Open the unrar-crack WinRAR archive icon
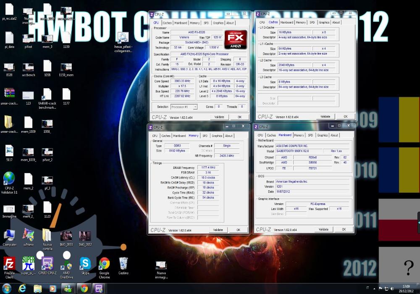This screenshot has width=420, height=294. pos(9,96)
